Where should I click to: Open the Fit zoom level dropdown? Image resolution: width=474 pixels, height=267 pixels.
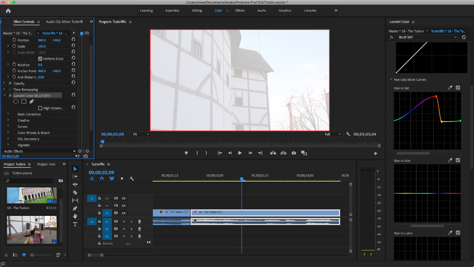[141, 134]
